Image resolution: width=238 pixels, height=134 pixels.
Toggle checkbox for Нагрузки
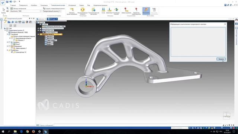10,42
